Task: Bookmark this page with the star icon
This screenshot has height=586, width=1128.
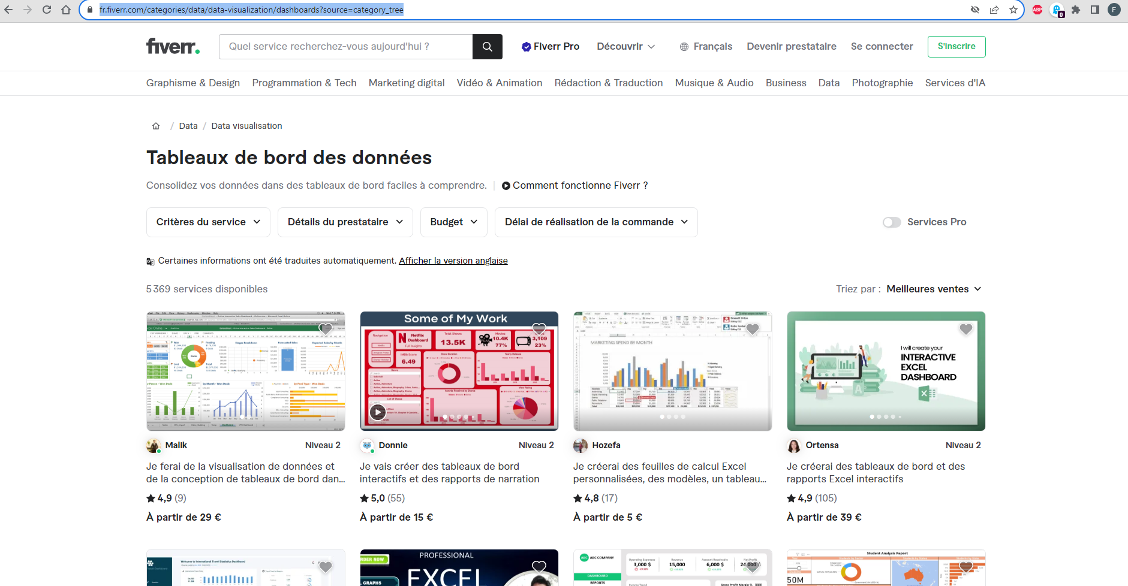Action: 1013,10
